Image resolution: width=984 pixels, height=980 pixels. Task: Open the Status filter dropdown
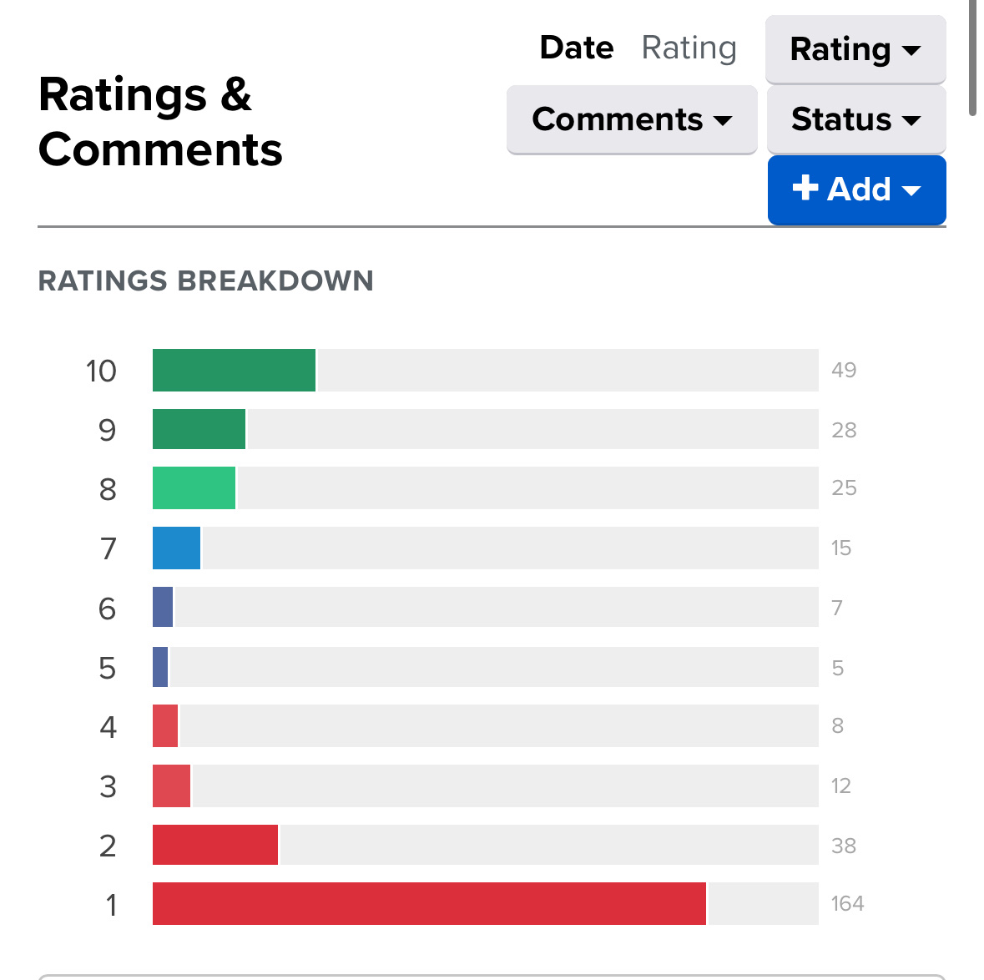(x=855, y=119)
